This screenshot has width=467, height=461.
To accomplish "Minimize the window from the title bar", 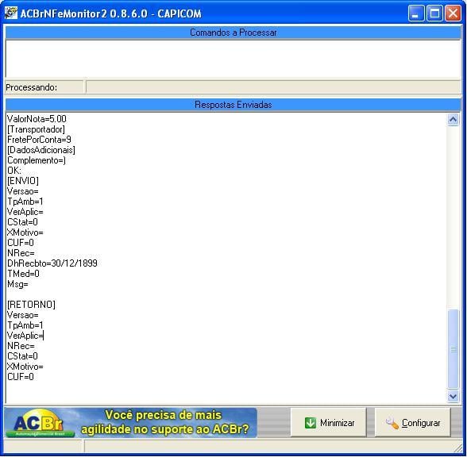I will click(416, 13).
